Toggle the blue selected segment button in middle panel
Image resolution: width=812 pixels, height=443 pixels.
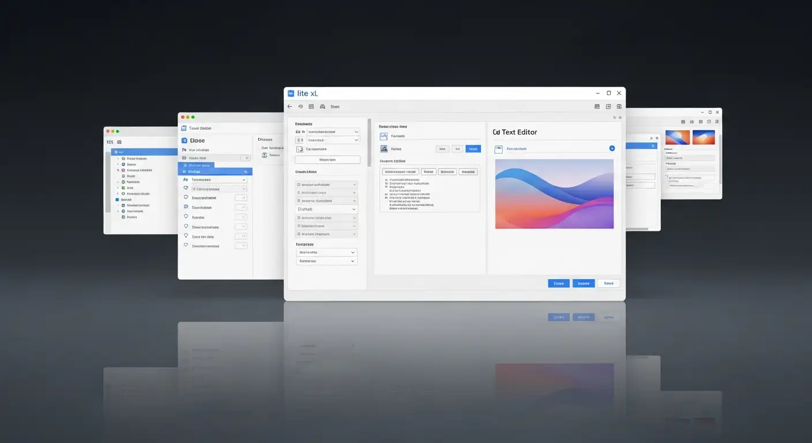click(x=473, y=149)
